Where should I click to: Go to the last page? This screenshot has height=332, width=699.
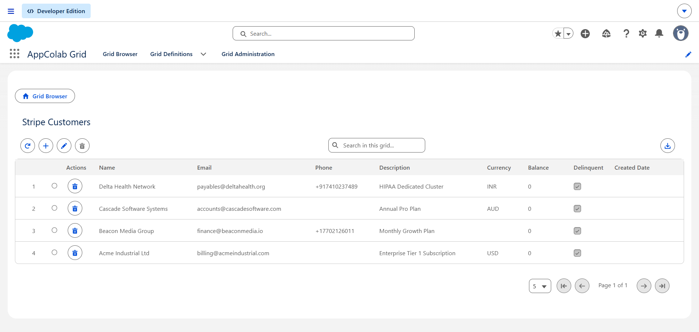(x=662, y=286)
